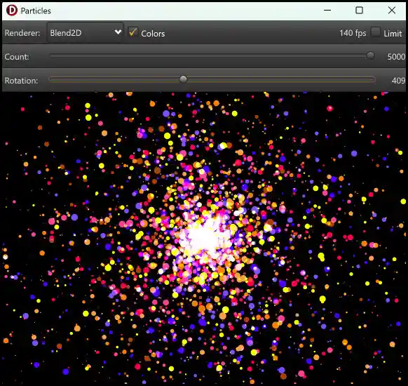The width and height of the screenshot is (408, 386).
Task: Minimize the Particles window
Action: point(327,11)
